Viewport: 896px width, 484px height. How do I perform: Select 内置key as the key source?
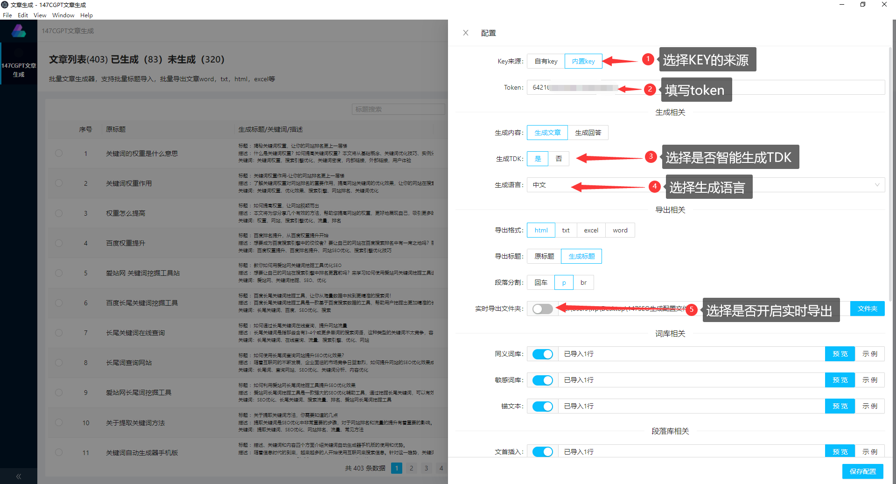pos(583,61)
